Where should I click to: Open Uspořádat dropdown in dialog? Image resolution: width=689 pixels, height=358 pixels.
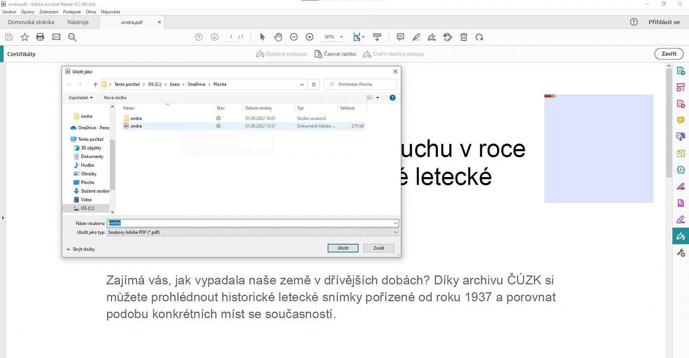(x=81, y=98)
